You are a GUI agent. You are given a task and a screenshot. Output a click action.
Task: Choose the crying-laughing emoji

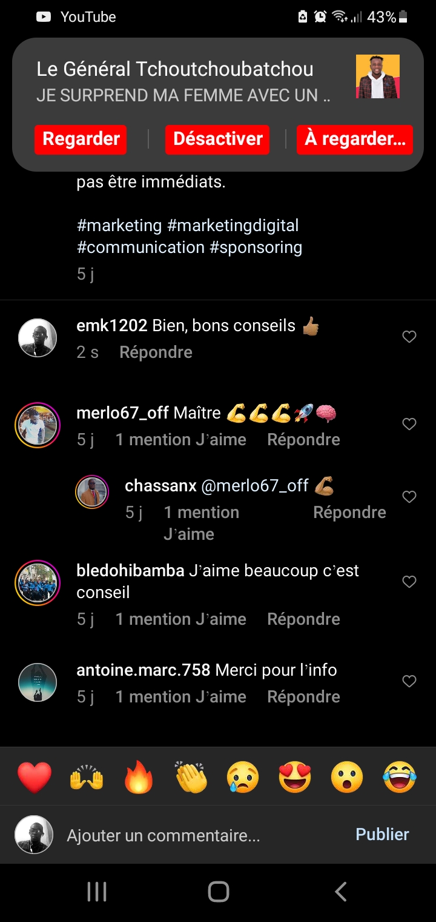tap(400, 777)
